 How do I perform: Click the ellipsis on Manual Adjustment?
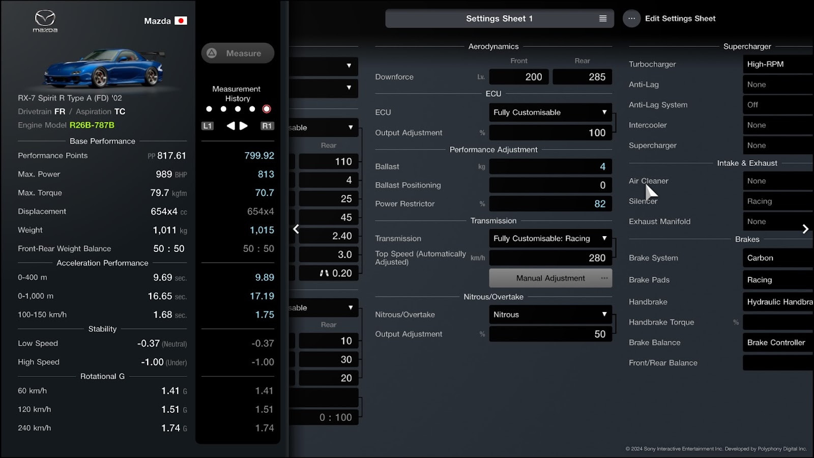tap(604, 278)
